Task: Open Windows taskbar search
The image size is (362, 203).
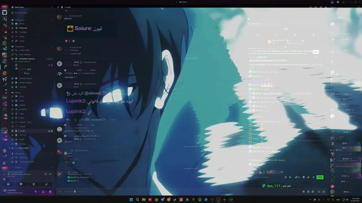Action: click(x=137, y=200)
